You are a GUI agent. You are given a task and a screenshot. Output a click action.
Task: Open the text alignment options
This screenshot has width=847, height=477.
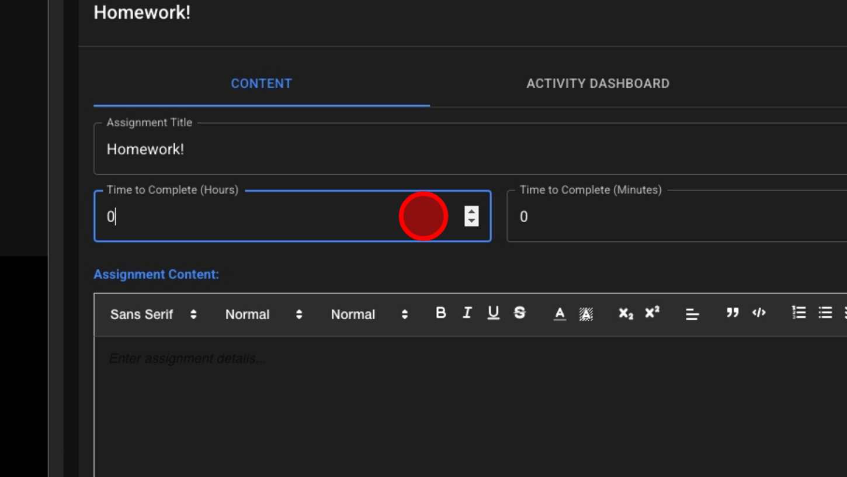pyautogui.click(x=692, y=314)
